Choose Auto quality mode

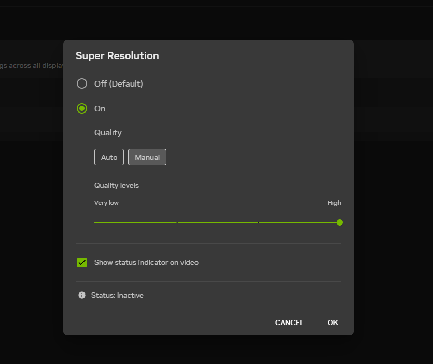(109, 157)
